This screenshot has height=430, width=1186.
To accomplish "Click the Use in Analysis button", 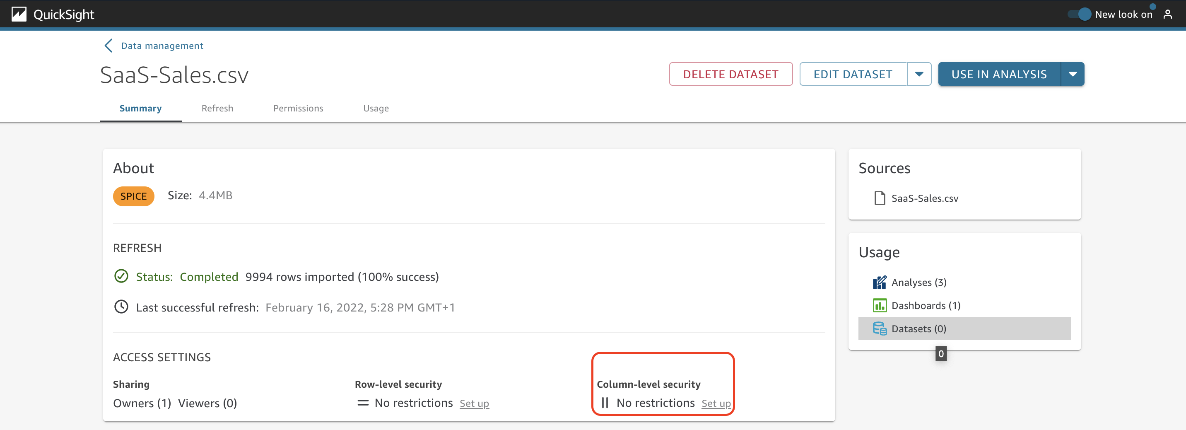I will [x=999, y=74].
